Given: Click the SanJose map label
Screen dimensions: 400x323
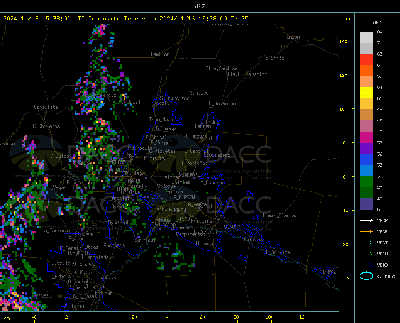Looking at the screenshot, I should (x=199, y=93).
